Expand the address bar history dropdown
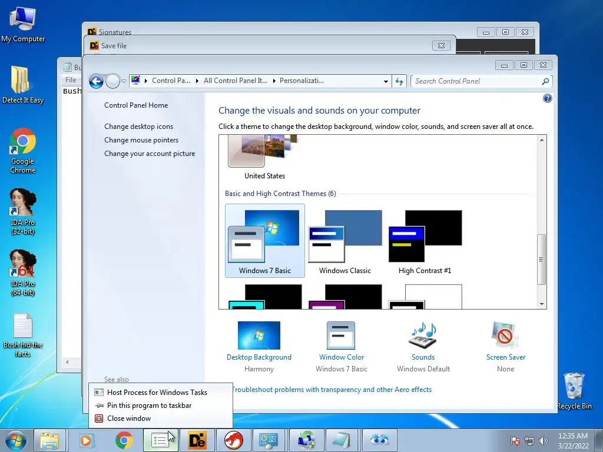 click(386, 81)
